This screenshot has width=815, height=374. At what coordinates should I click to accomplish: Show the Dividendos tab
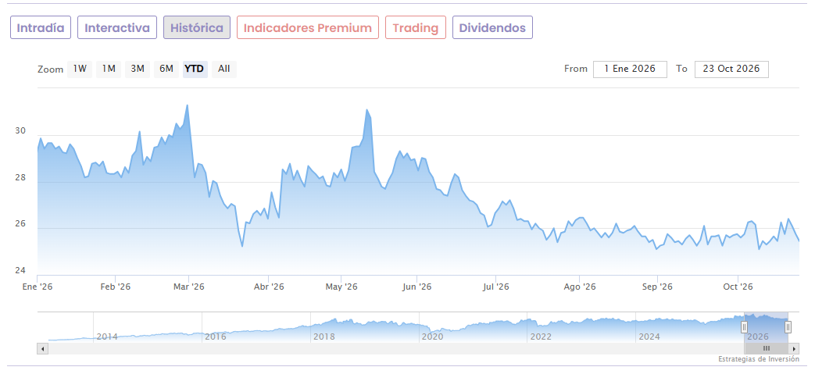(x=492, y=27)
